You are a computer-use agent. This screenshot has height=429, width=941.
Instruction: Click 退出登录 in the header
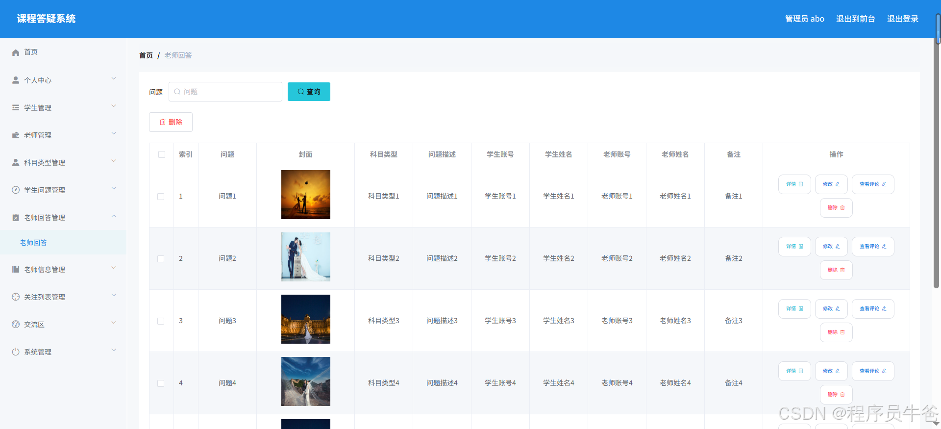click(903, 19)
